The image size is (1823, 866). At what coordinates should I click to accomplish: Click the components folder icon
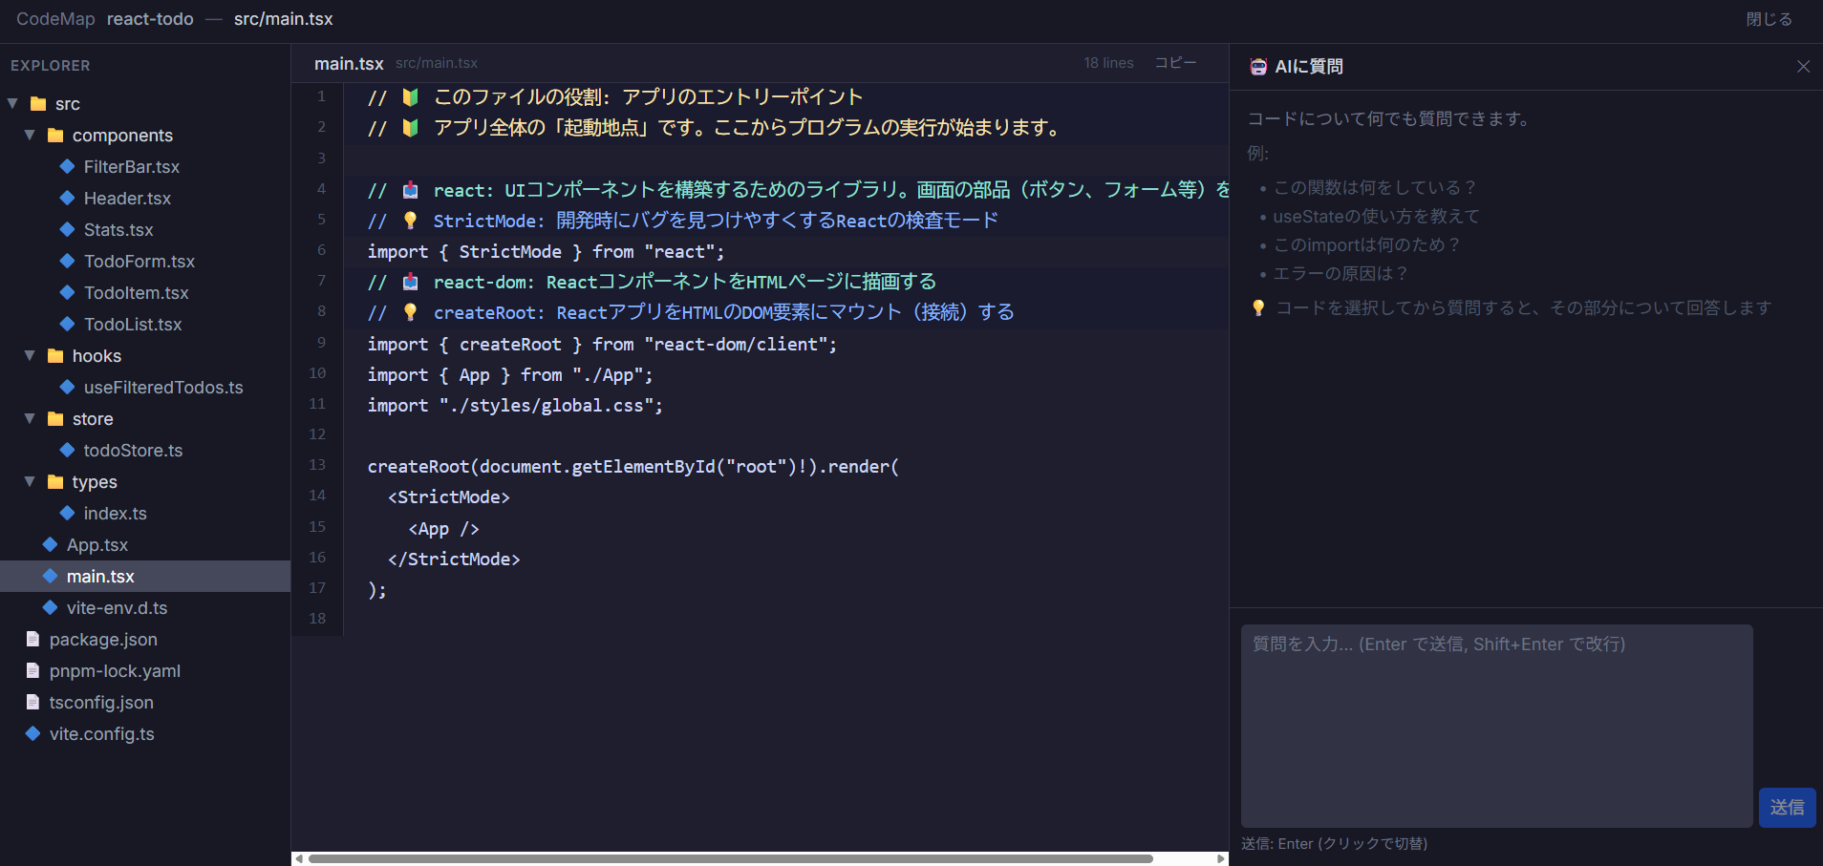tap(55, 135)
